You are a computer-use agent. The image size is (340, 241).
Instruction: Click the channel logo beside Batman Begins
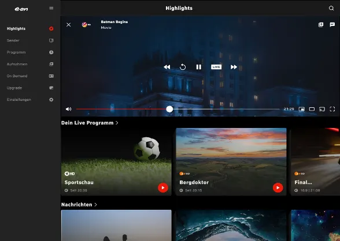click(x=86, y=25)
